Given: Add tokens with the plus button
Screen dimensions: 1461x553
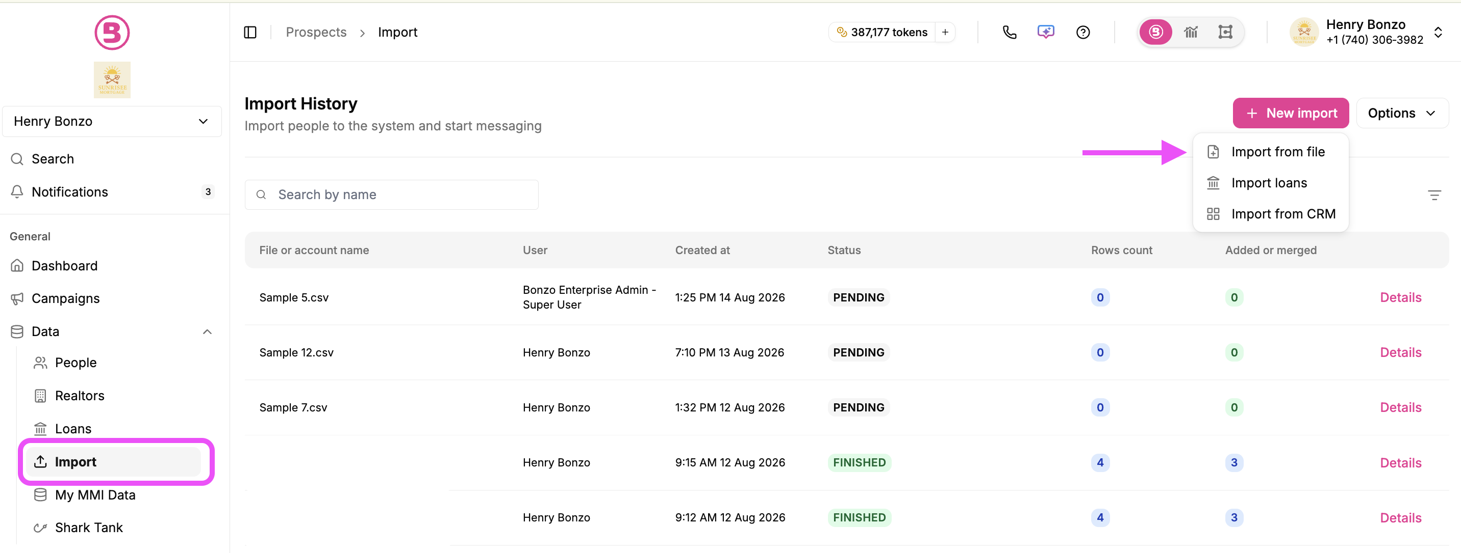Looking at the screenshot, I should 945,32.
